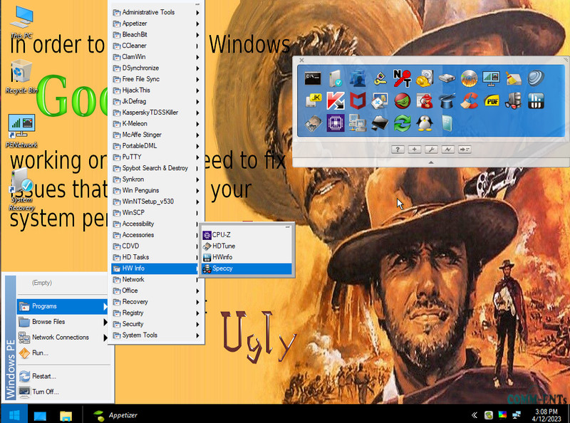Launch the command prompt icon in Appetizer dock
Screen dimensions: 570x423
313,78
